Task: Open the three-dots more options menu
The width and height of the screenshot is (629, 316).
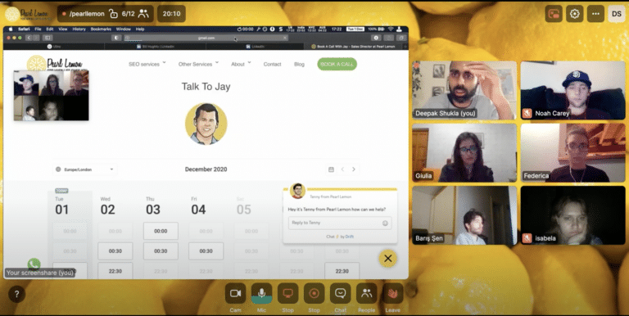Action: point(595,14)
